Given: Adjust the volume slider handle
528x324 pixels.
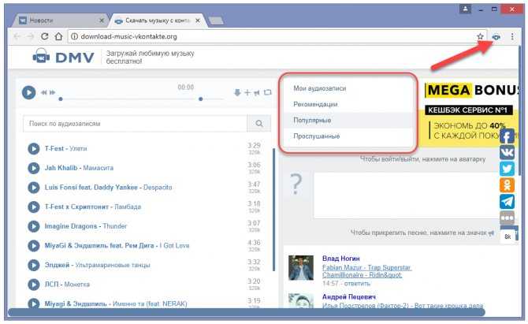Looking at the screenshot, I should [x=201, y=99].
